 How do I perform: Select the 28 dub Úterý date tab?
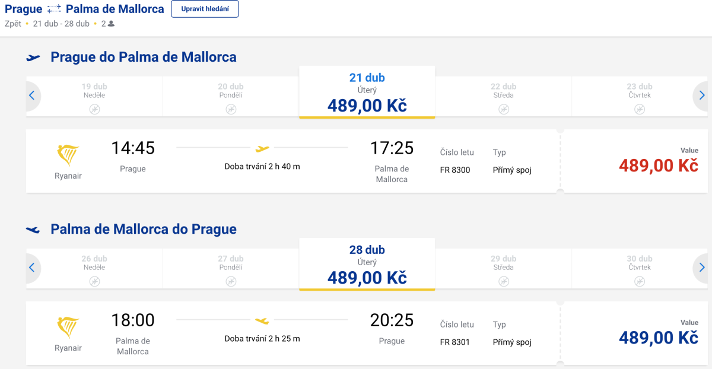click(367, 264)
